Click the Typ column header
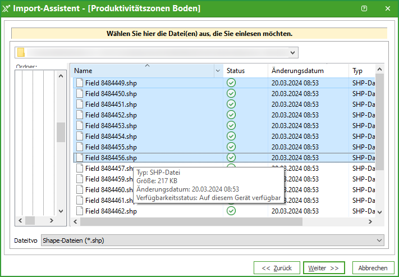This screenshot has width=399, height=277. [357, 71]
